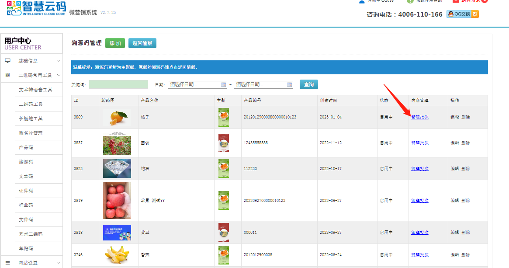509x268 pixels.
Task: Expand the 网站设置 sidebar section
Action: [x=59, y=263]
